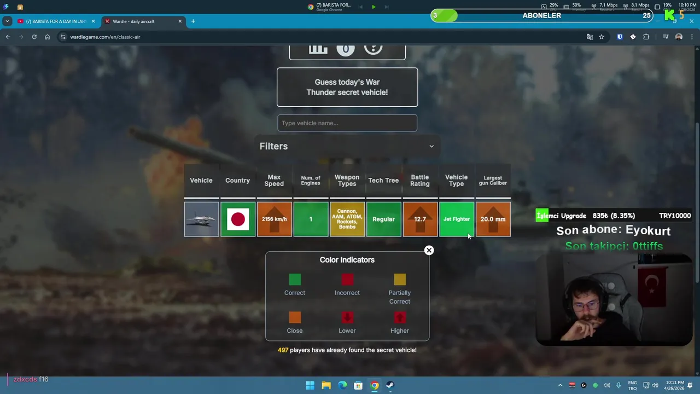Click the Higher up-arrow swatch

pyautogui.click(x=400, y=317)
